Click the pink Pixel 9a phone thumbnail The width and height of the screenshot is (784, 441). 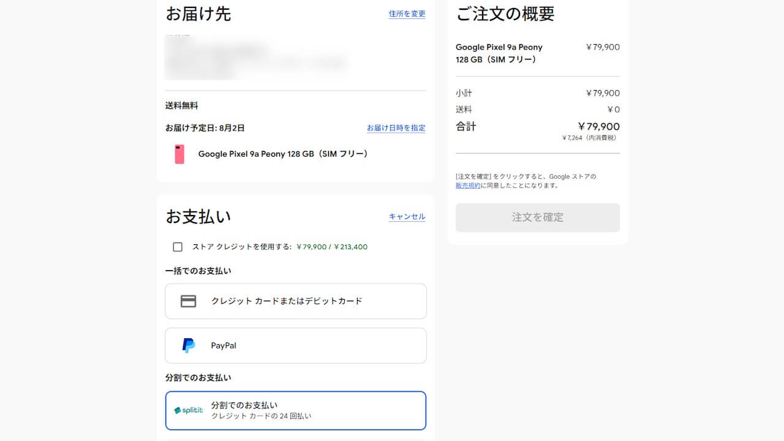pos(179,154)
